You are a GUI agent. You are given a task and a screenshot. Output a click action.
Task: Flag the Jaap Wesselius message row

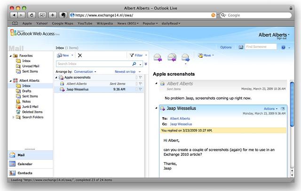click(x=141, y=89)
